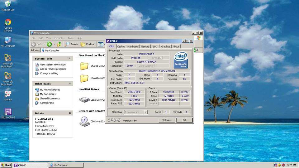This screenshot has width=299, height=168.
Task: Click the Up folder toolbar icon
Action: click(59, 44)
